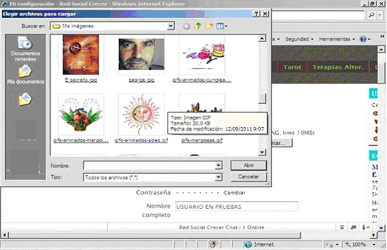Image resolution: width=387 pixels, height=250 pixels.
Task: Click the Nombre completo text field
Action: coord(237,206)
